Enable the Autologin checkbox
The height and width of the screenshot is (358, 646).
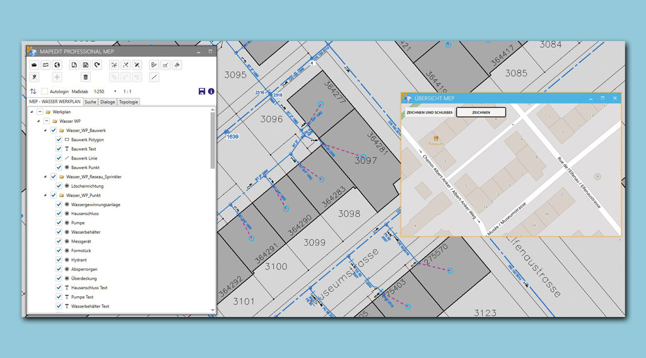pyautogui.click(x=45, y=91)
